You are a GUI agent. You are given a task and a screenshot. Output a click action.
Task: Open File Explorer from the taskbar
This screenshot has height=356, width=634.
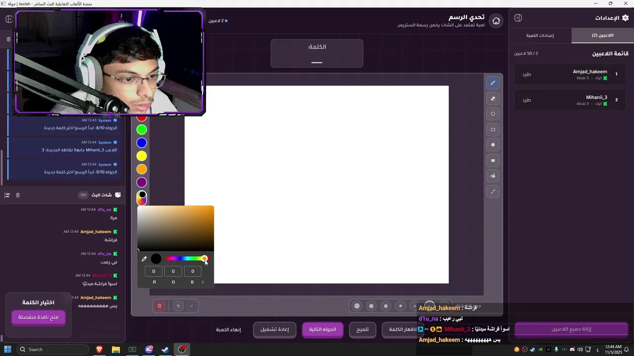tap(115, 349)
